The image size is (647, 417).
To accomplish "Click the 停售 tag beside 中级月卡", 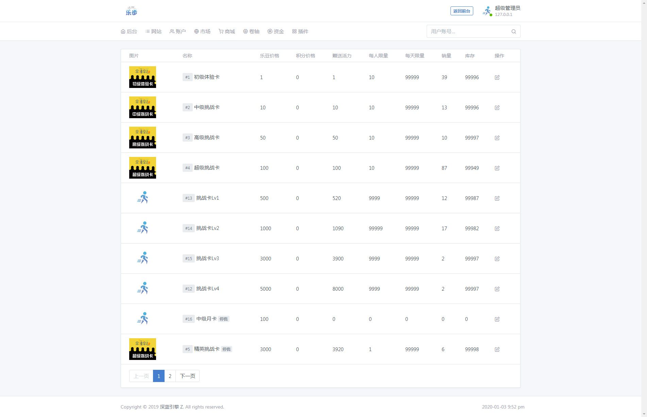I will click(224, 319).
